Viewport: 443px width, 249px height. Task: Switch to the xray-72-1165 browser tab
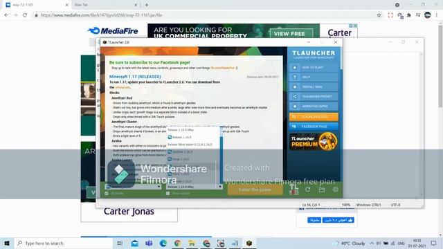coord(35,5)
